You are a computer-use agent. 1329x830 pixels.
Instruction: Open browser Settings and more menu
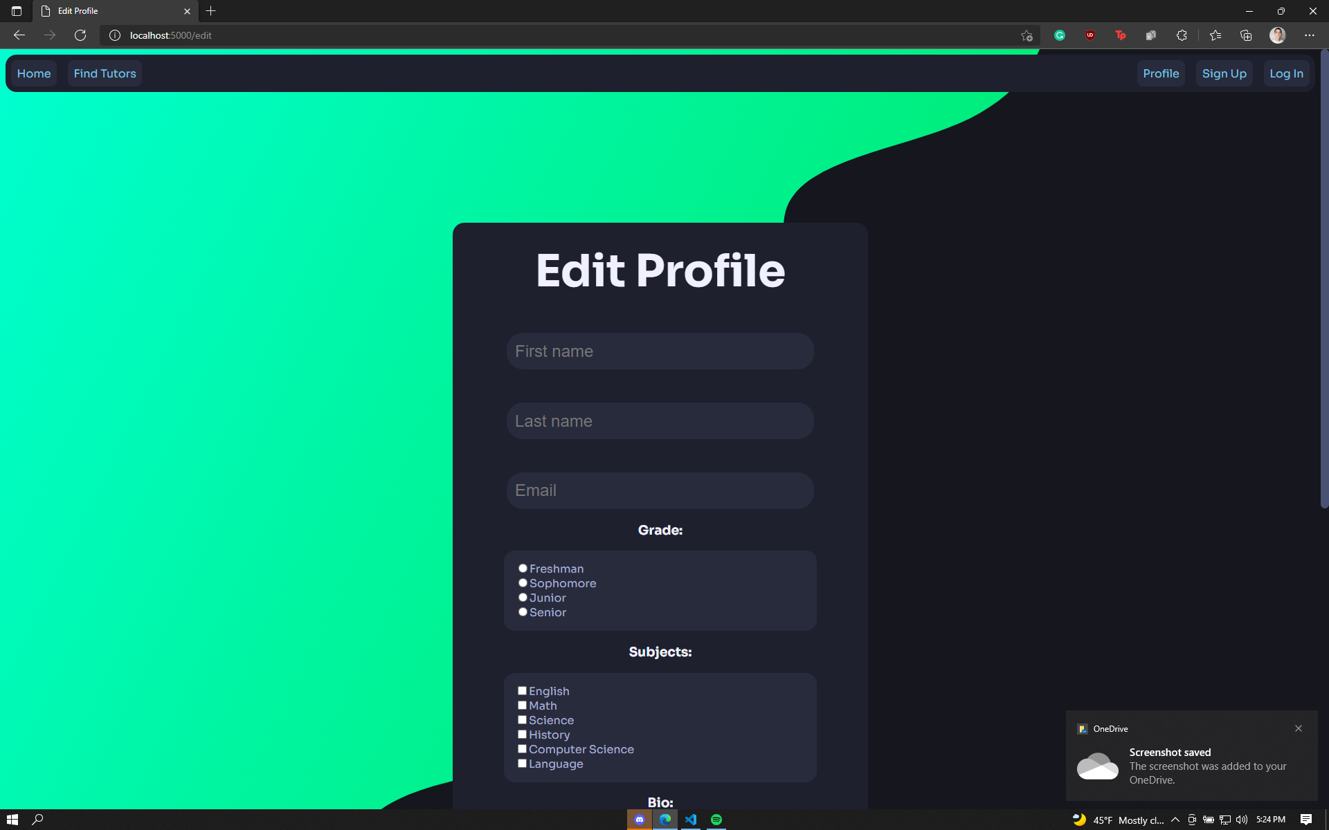point(1309,35)
